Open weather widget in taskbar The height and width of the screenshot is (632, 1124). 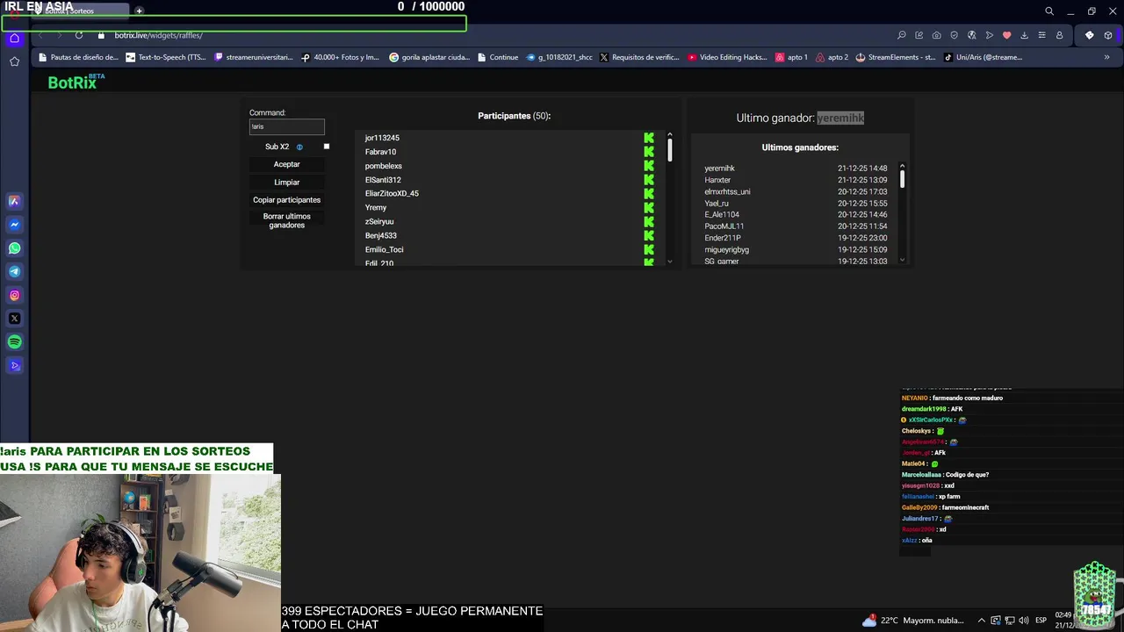913,620
